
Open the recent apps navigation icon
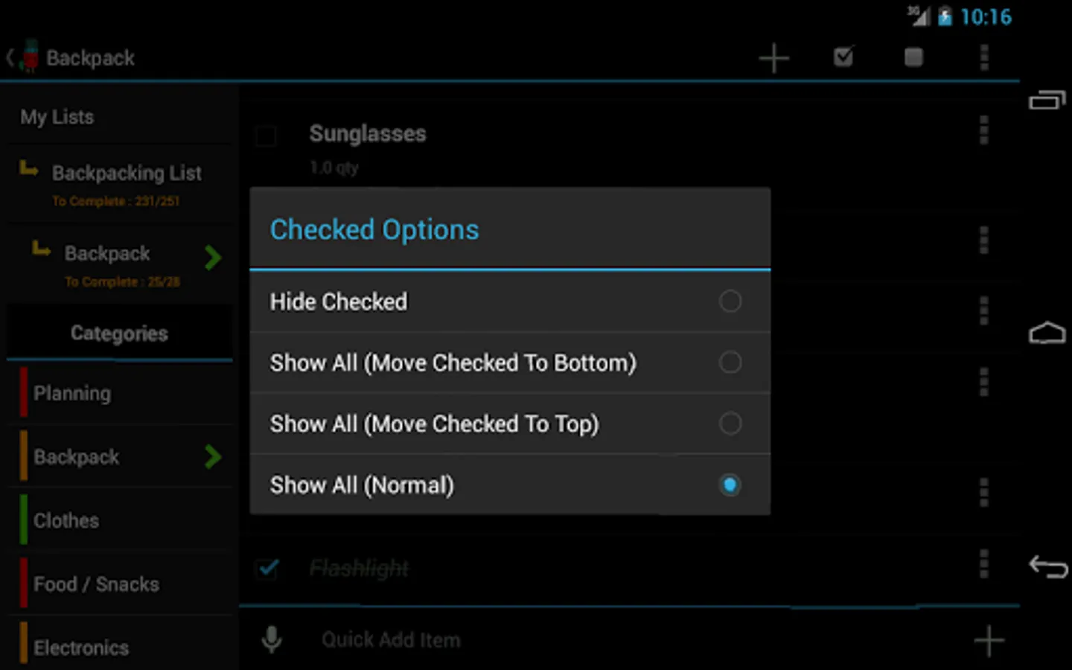coord(1047,100)
